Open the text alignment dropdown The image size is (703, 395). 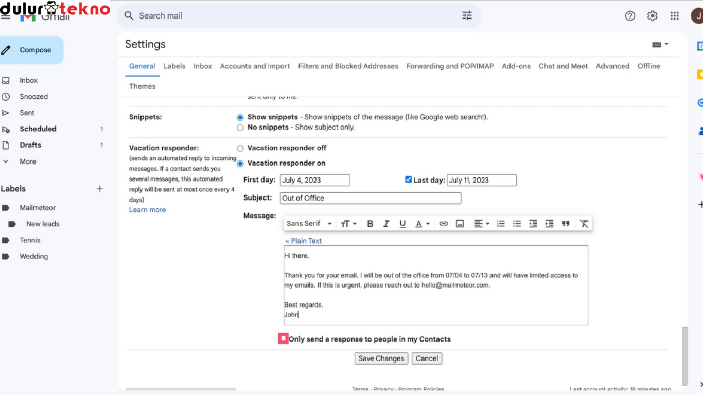coord(482,224)
